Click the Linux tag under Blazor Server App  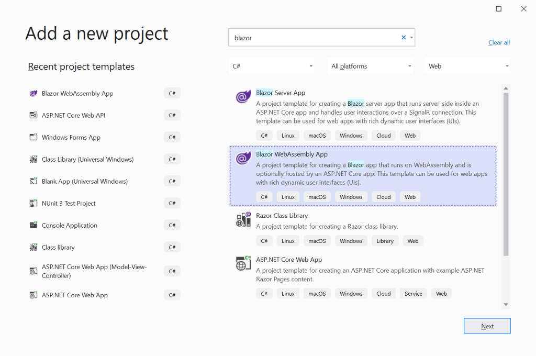coord(288,135)
